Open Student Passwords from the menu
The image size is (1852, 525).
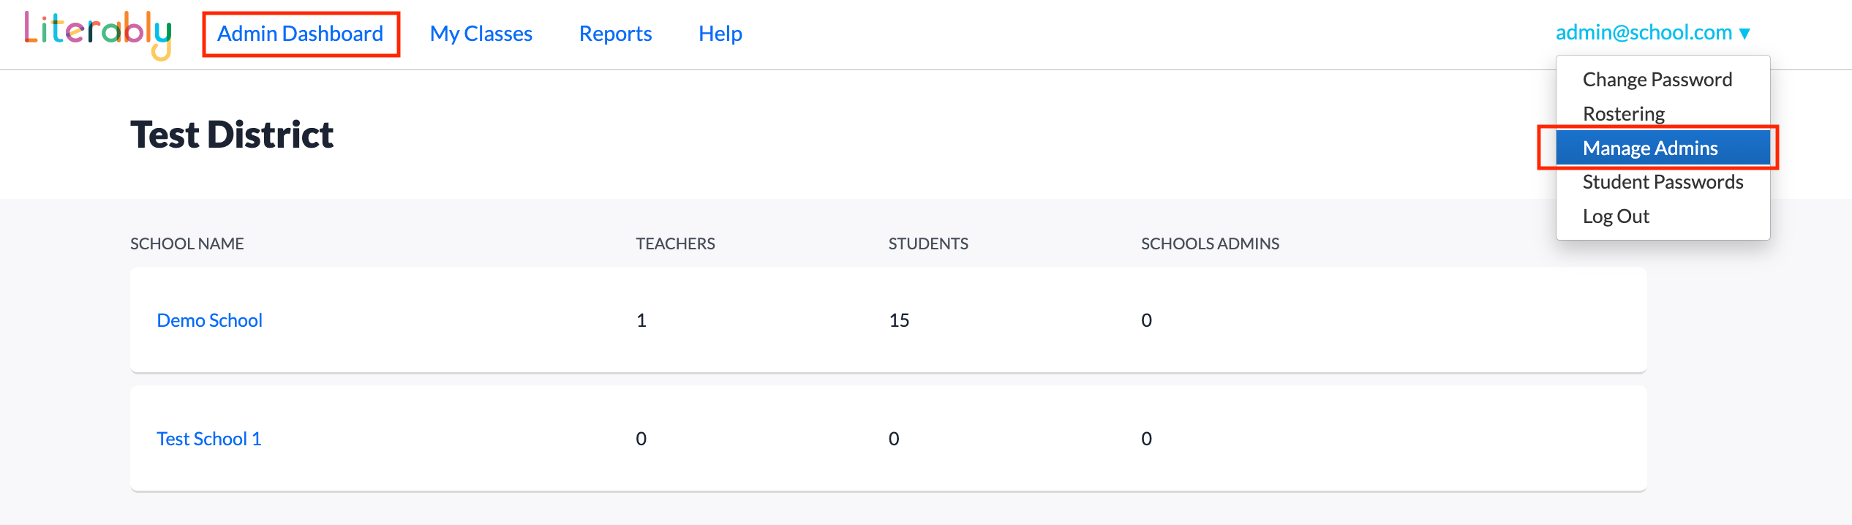point(1662,182)
